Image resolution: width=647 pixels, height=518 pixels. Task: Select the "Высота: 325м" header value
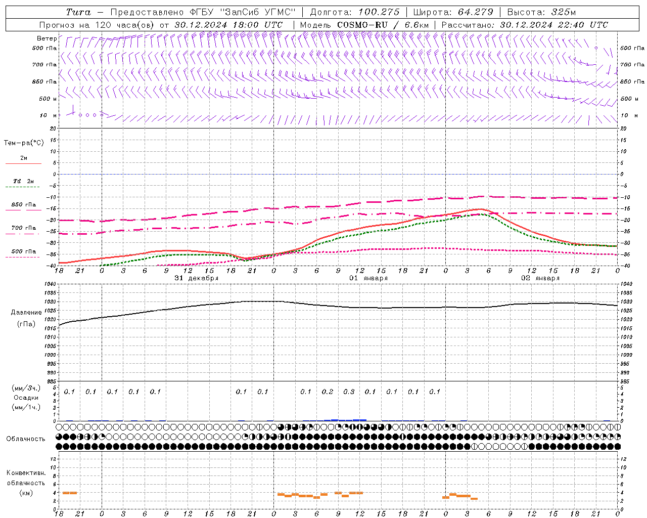541,12
